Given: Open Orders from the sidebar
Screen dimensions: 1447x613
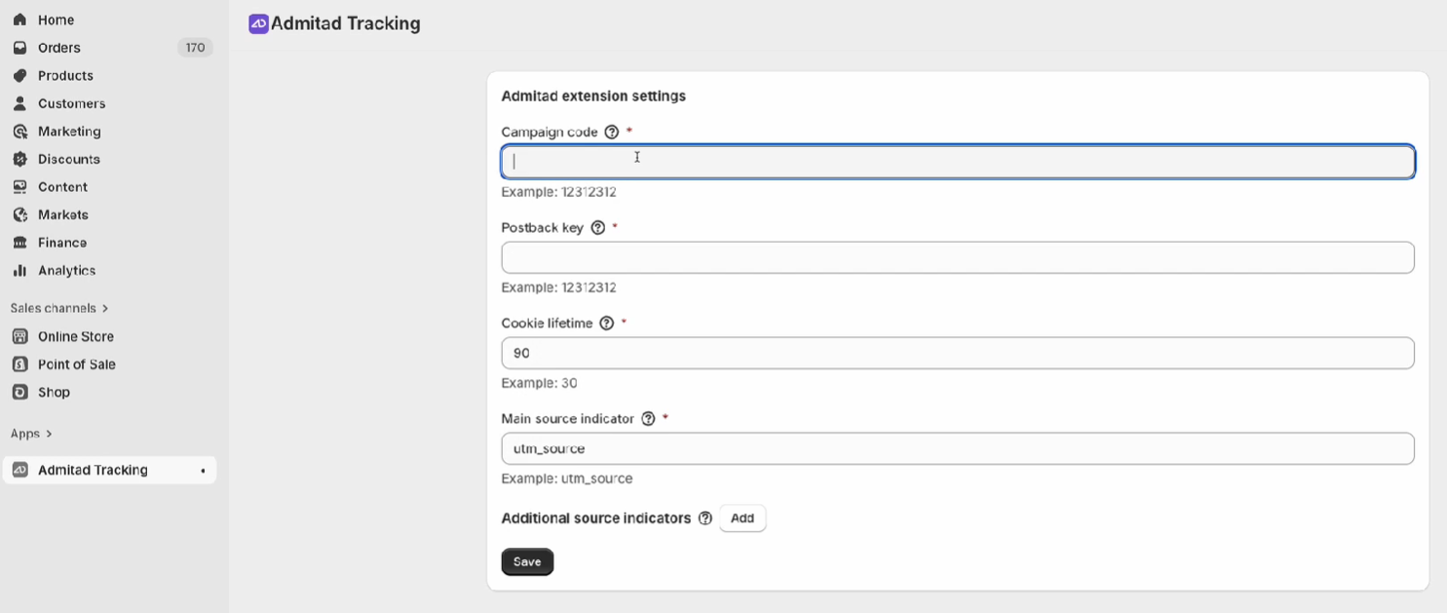Looking at the screenshot, I should (x=58, y=48).
